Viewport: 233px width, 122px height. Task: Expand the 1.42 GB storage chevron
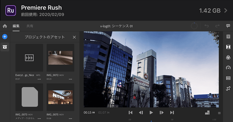click(x=226, y=10)
